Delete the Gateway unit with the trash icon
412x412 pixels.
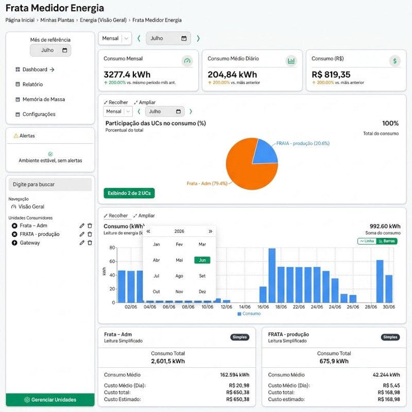(x=90, y=243)
